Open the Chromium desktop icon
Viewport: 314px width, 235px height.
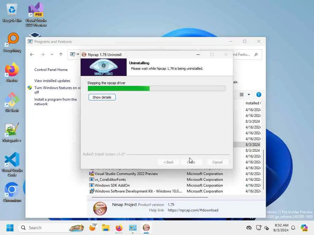pyautogui.click(x=12, y=192)
